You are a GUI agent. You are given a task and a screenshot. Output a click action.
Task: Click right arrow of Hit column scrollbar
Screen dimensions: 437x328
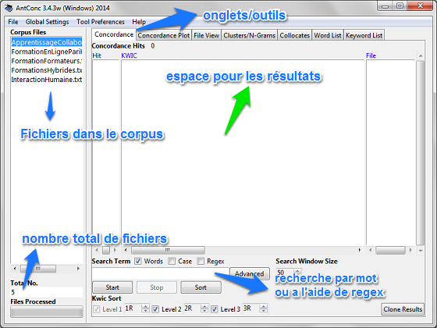115,250
